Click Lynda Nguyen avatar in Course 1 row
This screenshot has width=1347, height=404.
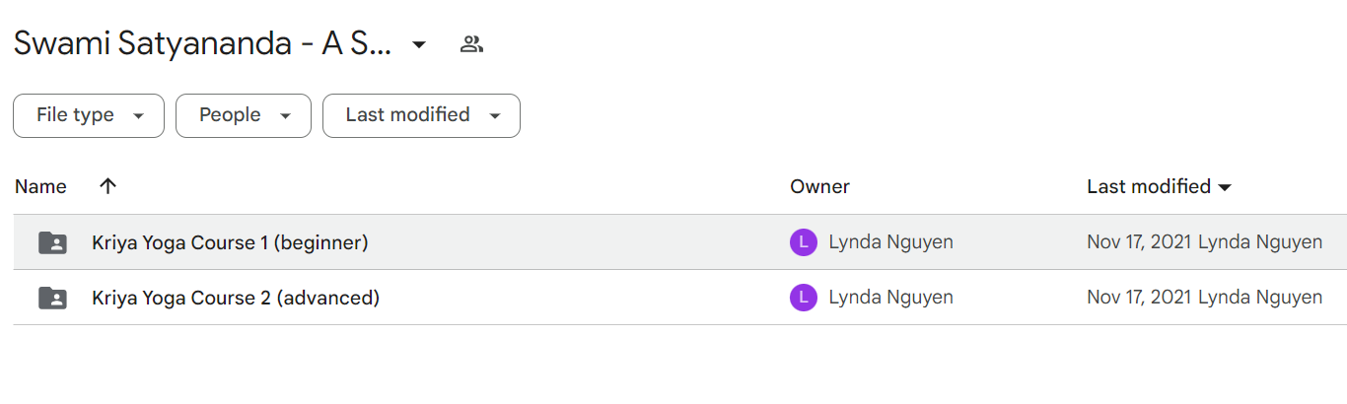[804, 242]
